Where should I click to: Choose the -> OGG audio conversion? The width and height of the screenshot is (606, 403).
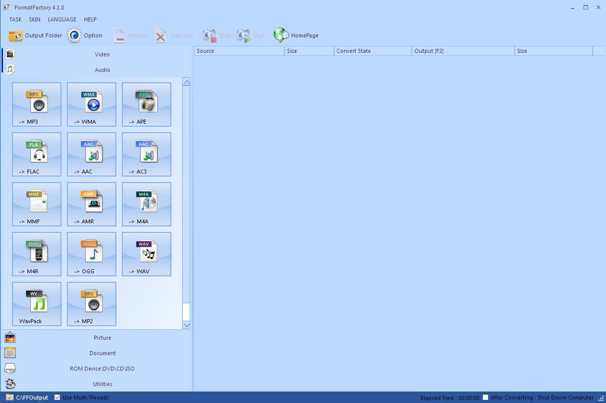92,254
